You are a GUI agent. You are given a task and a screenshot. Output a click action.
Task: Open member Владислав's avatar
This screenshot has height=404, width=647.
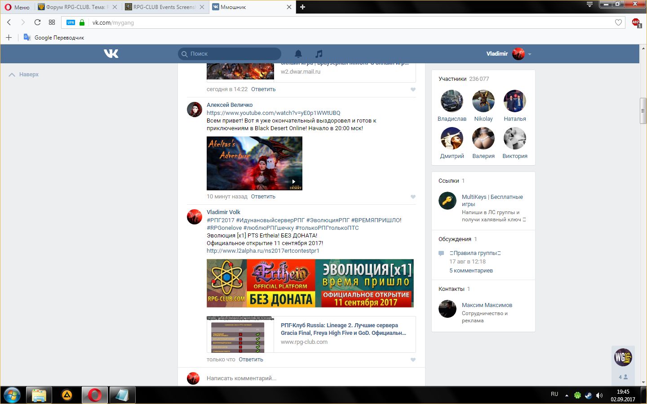click(x=452, y=101)
